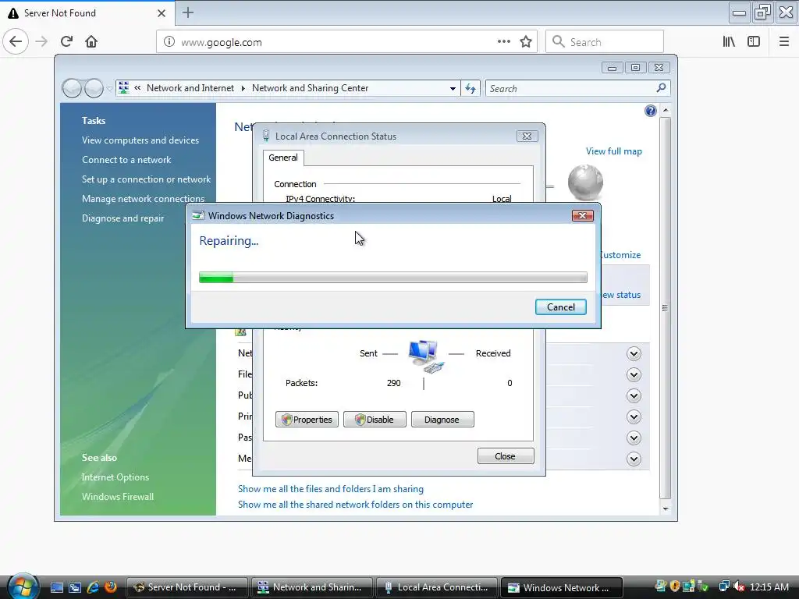The height and width of the screenshot is (599, 799).
Task: Bookmark this page with star icon
Action: (526, 42)
